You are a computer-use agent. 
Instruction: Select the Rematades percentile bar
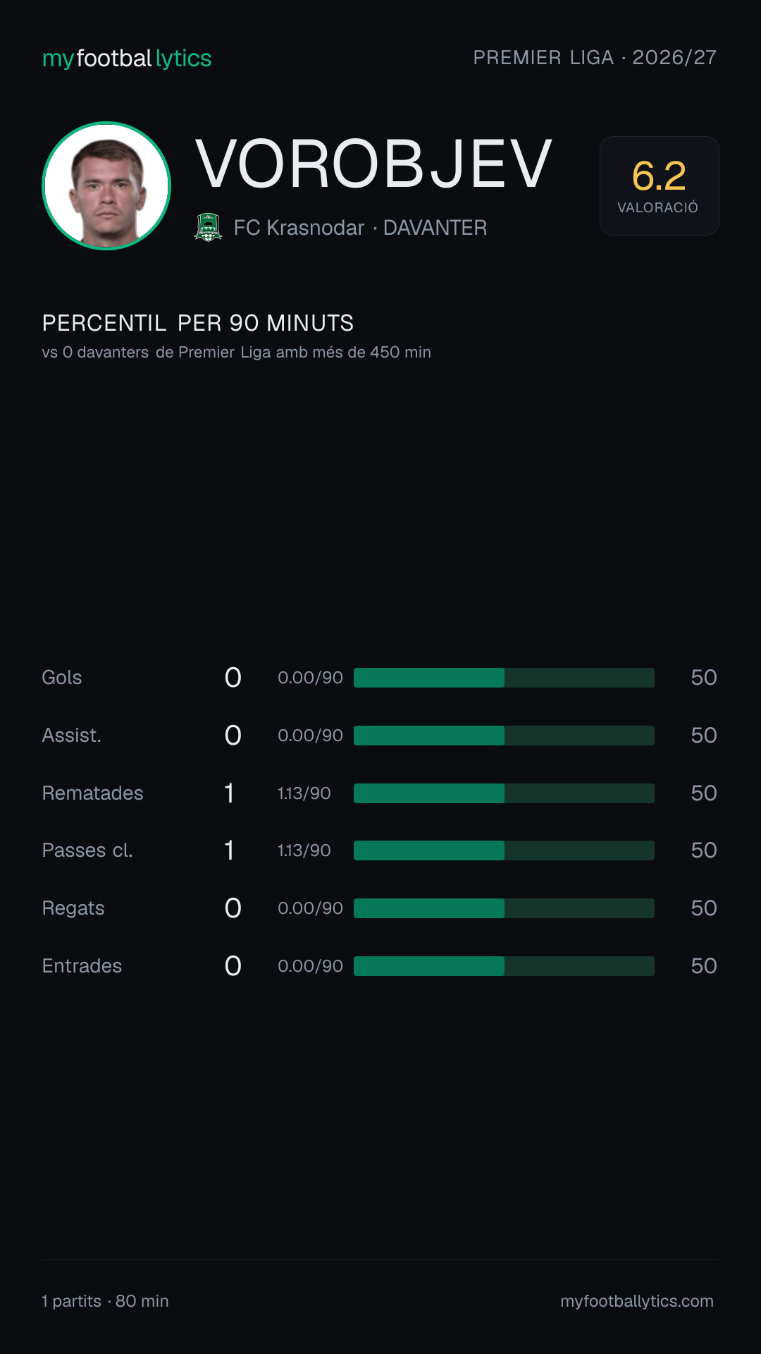click(x=504, y=793)
